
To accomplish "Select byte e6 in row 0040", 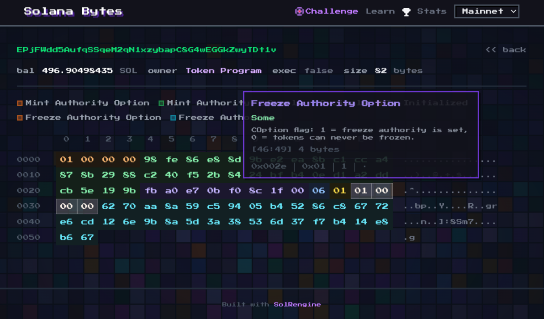I will pos(66,222).
